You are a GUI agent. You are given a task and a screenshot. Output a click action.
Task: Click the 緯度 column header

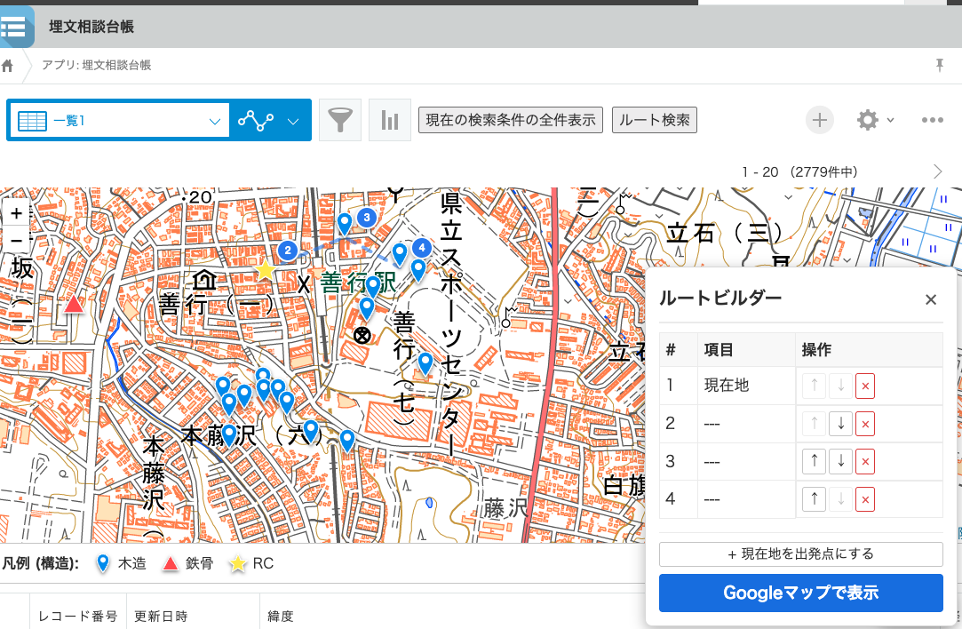(x=281, y=616)
